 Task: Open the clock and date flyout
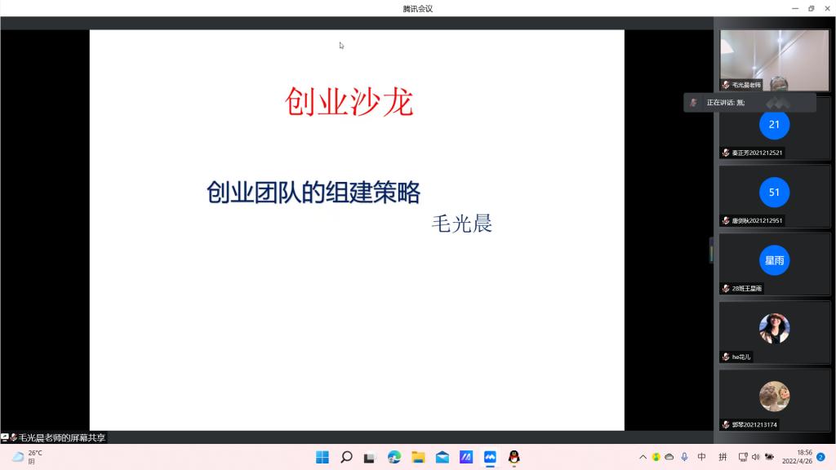796,457
